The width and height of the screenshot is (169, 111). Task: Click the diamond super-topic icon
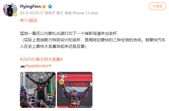click(22, 21)
